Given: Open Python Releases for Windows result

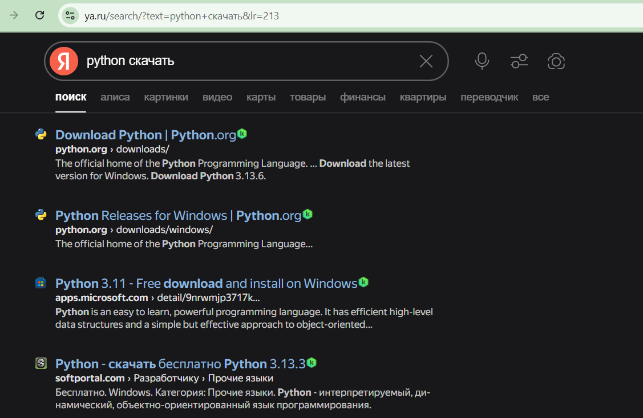Looking at the screenshot, I should click(179, 216).
